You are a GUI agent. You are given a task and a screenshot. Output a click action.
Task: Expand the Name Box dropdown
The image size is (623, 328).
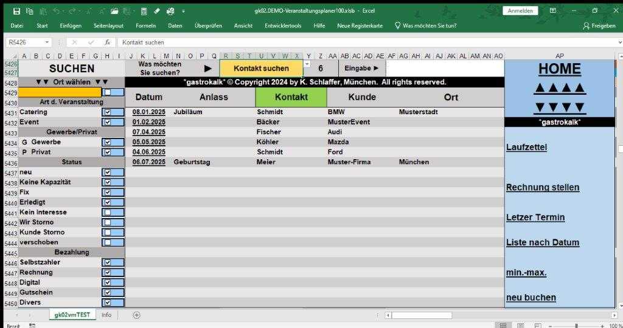click(47, 43)
